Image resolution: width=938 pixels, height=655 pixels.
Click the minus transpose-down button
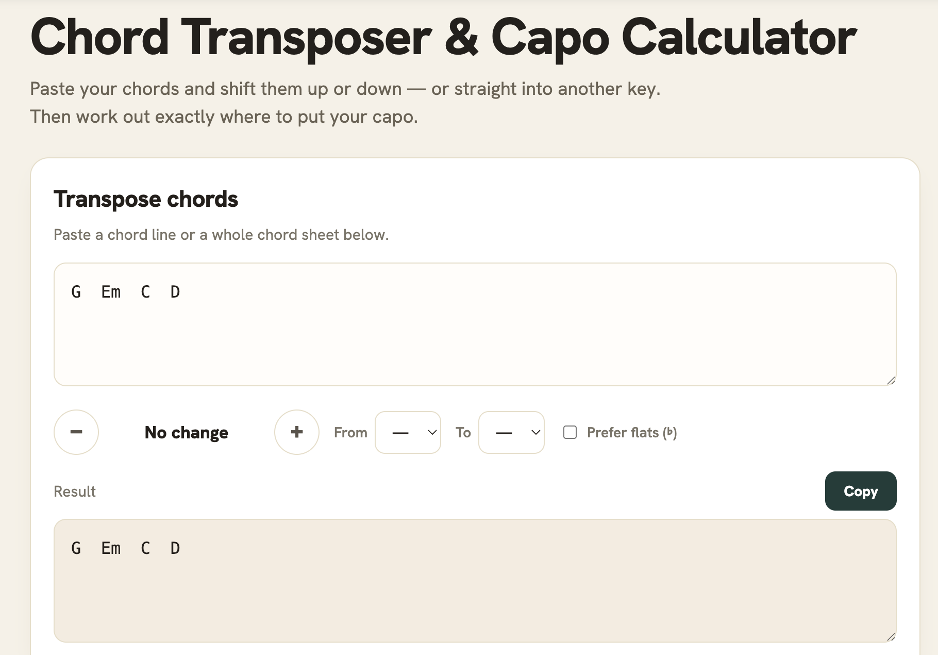pyautogui.click(x=76, y=432)
